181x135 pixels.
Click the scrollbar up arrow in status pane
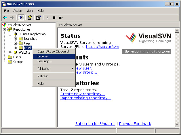tap(177, 30)
